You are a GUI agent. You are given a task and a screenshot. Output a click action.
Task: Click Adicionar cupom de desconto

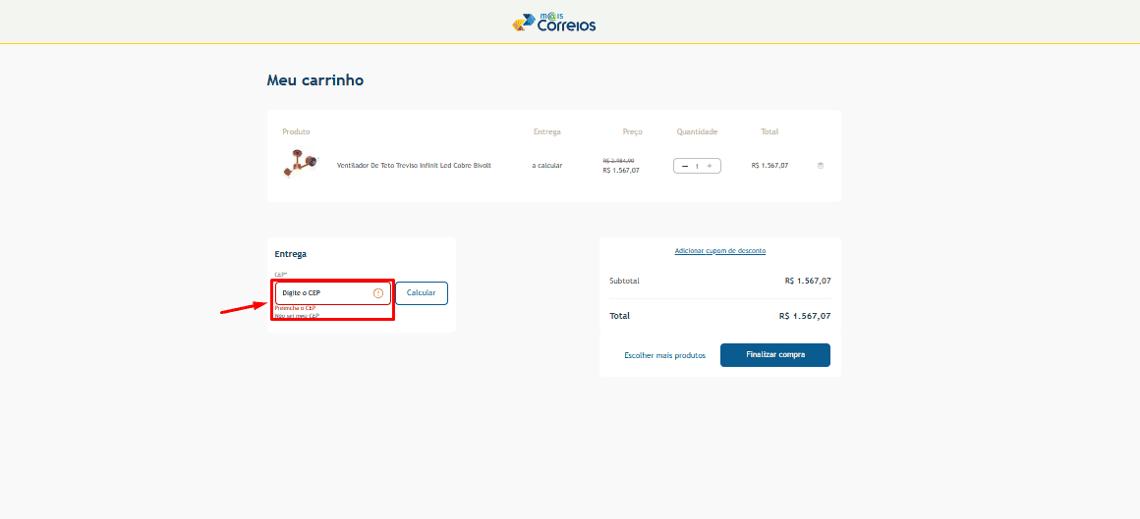720,251
